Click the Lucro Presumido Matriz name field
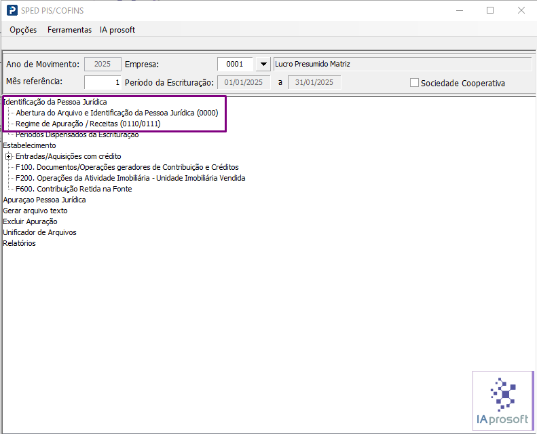This screenshot has width=537, height=434. point(403,64)
